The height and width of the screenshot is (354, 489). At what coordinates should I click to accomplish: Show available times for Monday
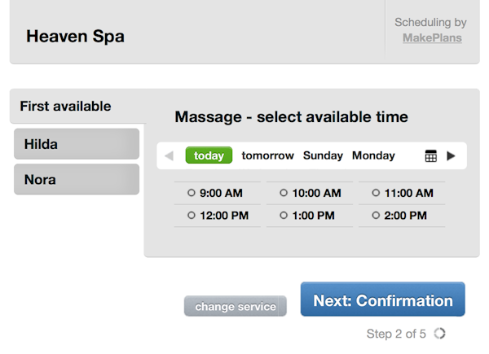point(373,155)
